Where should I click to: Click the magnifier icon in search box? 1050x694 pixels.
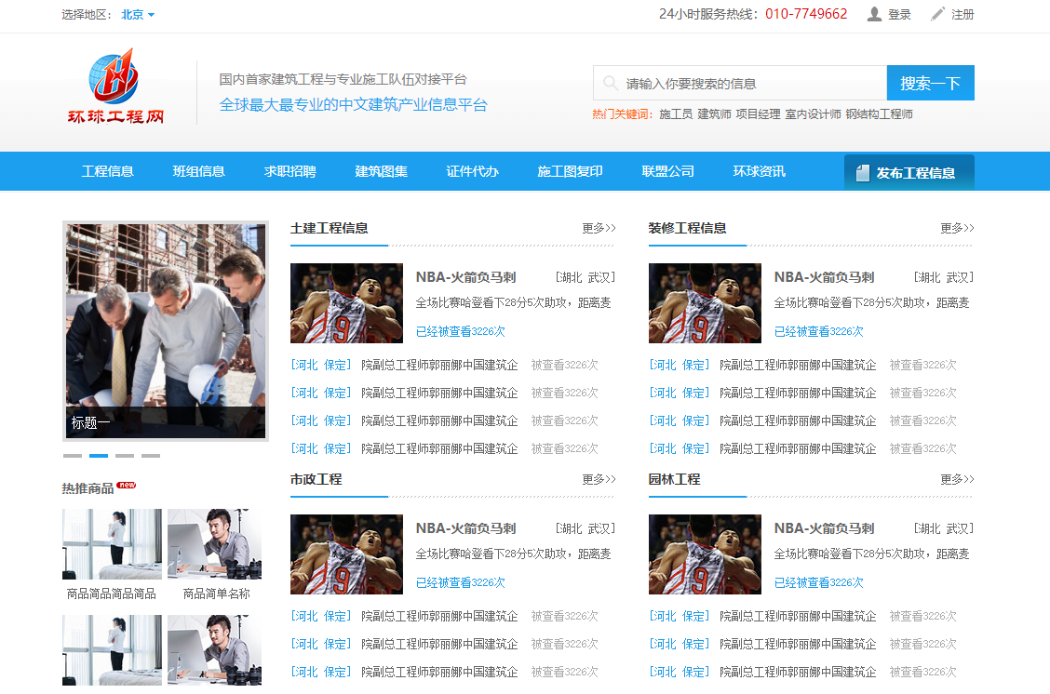point(611,83)
